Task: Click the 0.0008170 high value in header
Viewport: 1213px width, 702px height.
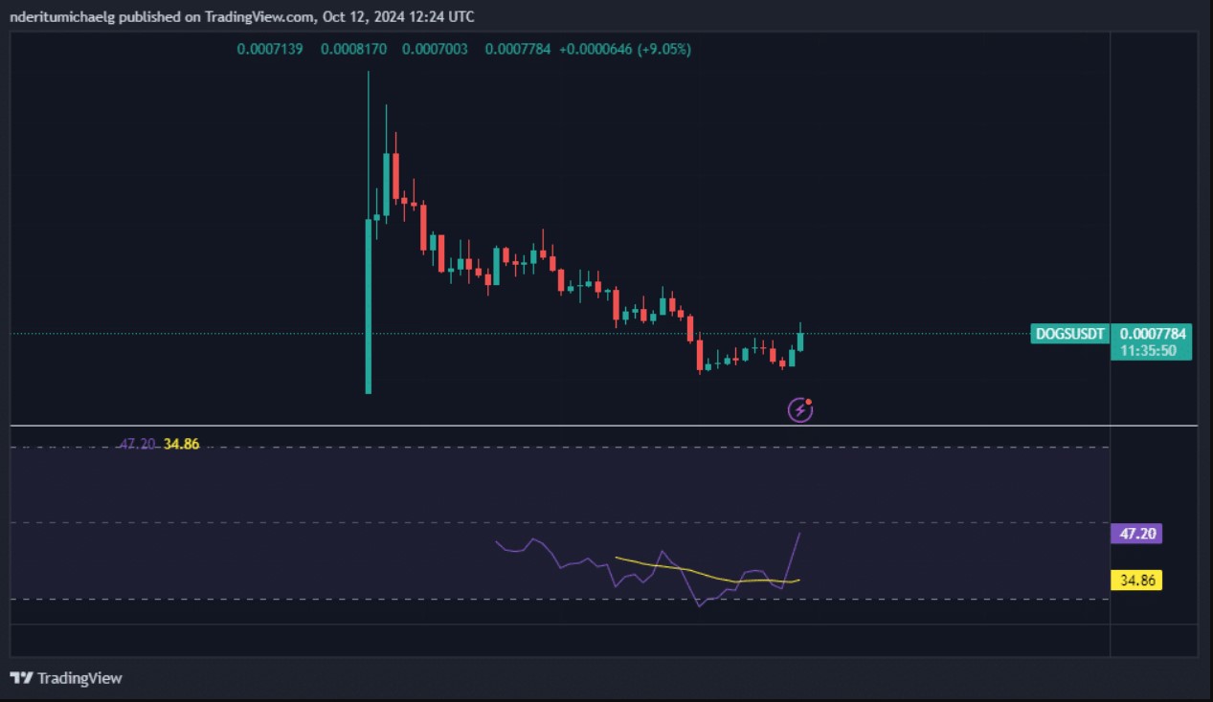Action: 353,49
